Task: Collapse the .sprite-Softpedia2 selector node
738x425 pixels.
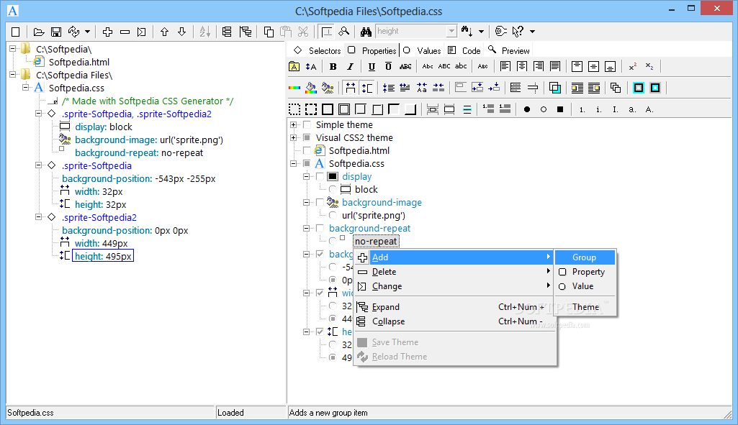Action: click(x=39, y=217)
